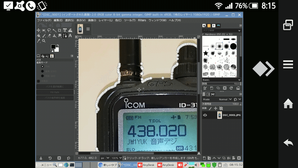Toggle lock alpha channel checkerboard icon
298x168 pixels.
coord(221,108)
